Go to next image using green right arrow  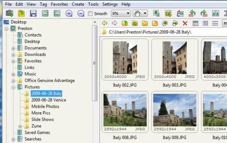point(57,13)
